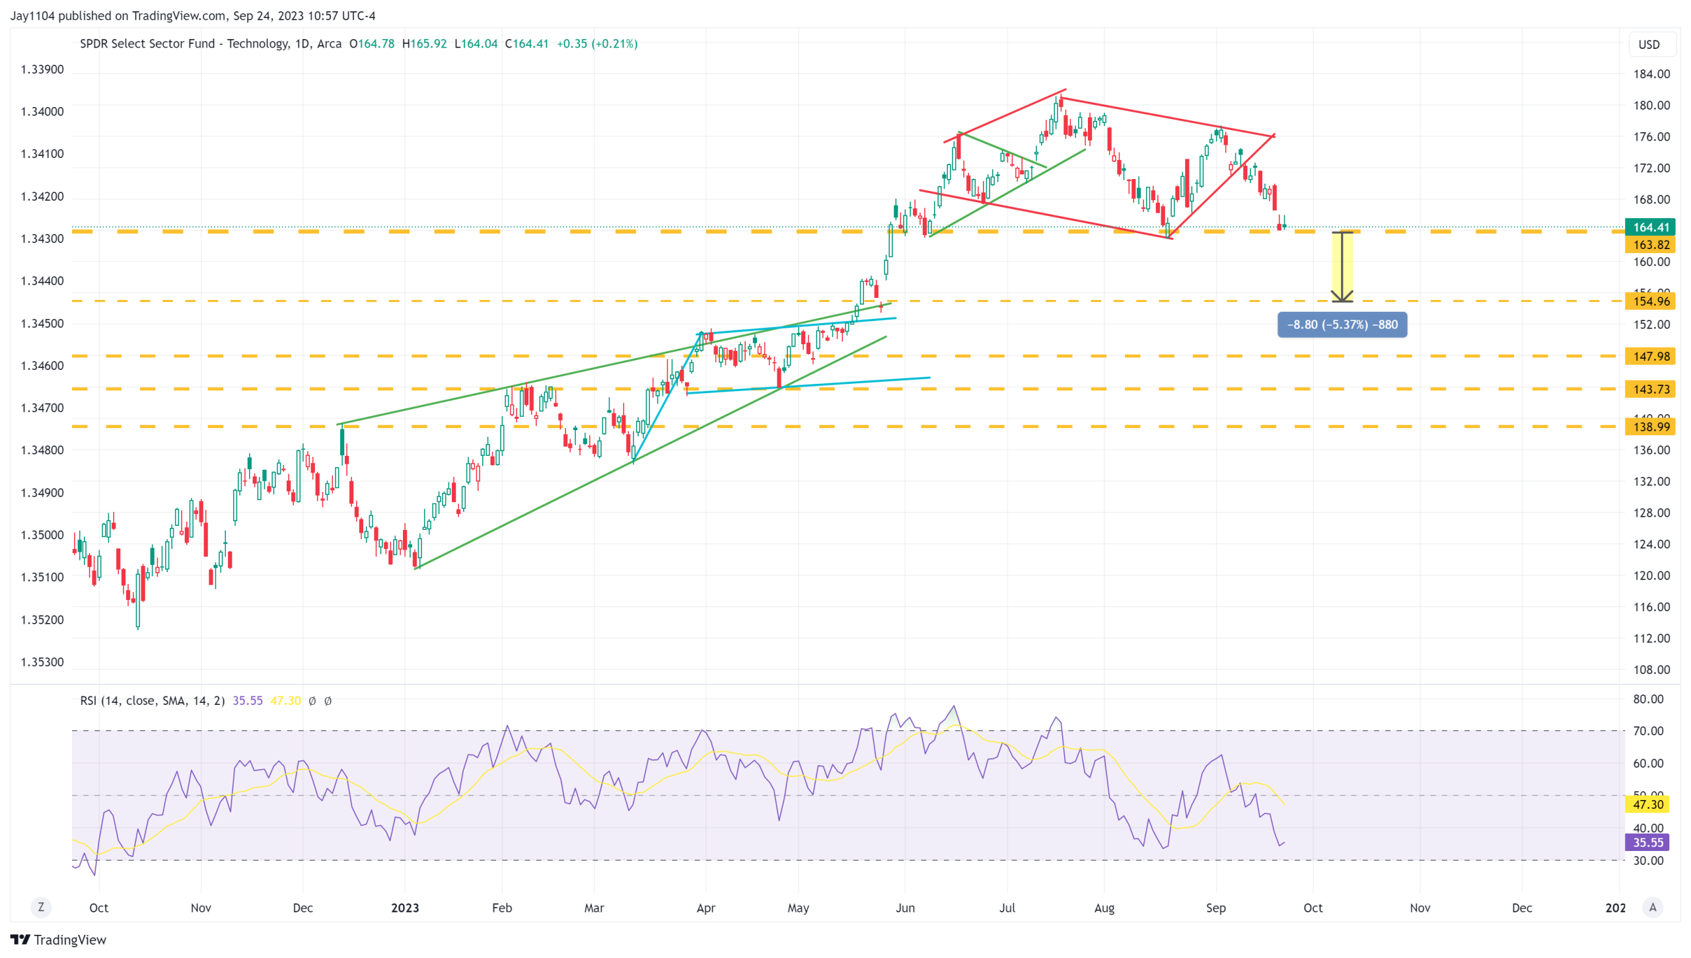The width and height of the screenshot is (1691, 958).
Task: Click the May label on time axis
Action: [798, 908]
